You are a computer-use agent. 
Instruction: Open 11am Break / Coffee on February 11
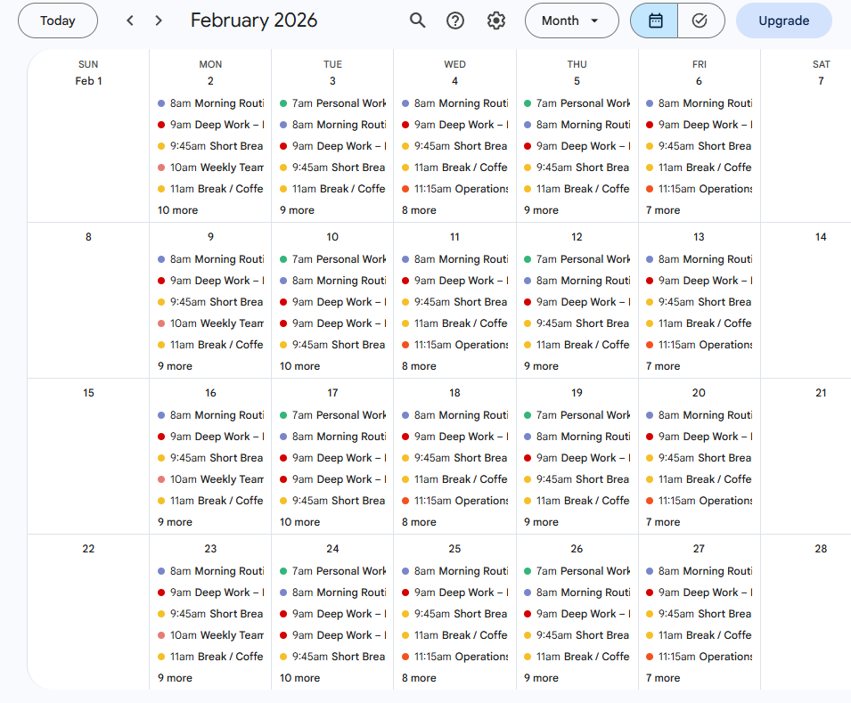click(454, 323)
